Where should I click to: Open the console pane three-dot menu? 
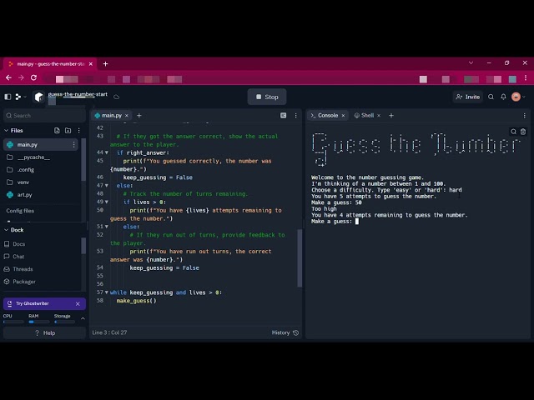click(x=525, y=116)
